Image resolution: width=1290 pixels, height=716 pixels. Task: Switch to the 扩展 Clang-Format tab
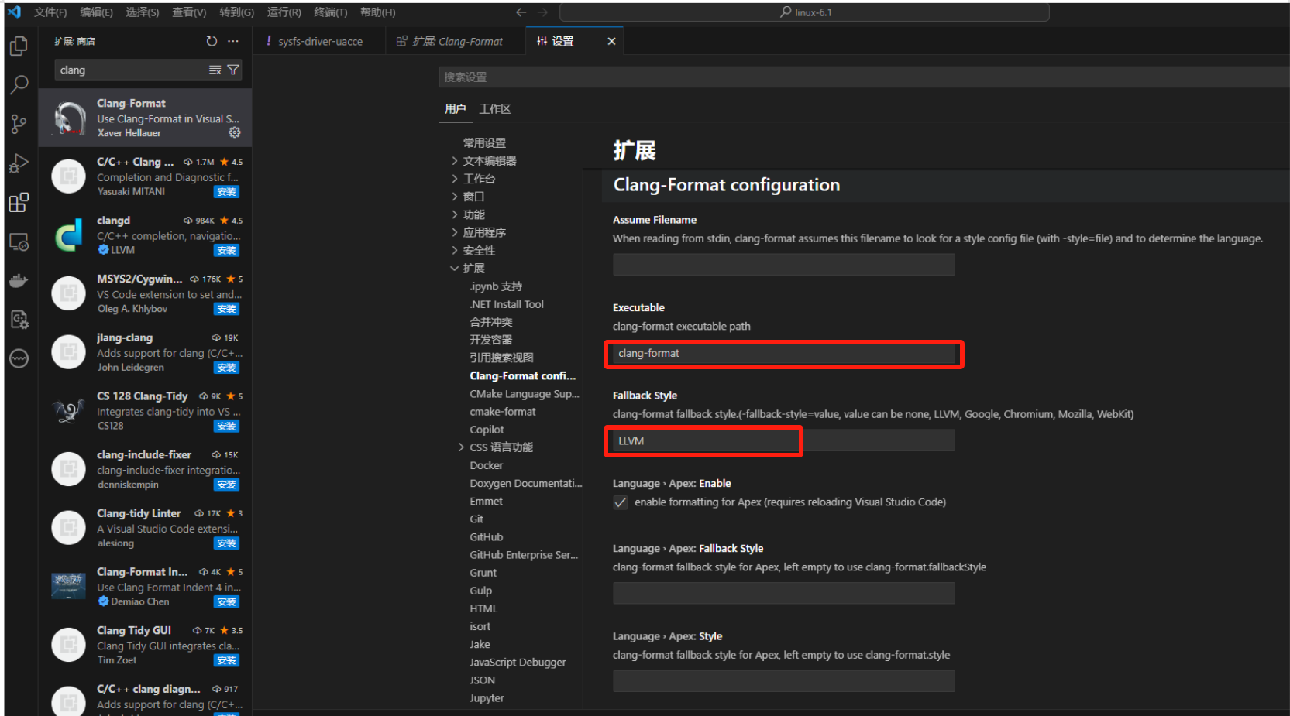click(456, 41)
